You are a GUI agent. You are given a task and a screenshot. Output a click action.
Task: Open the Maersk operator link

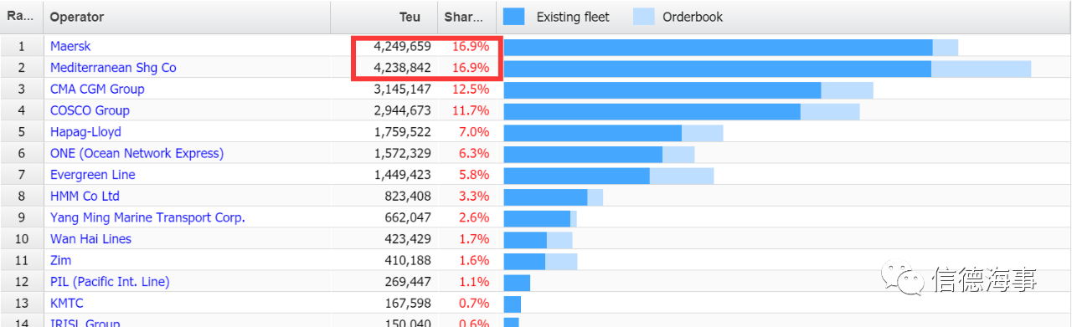70,46
